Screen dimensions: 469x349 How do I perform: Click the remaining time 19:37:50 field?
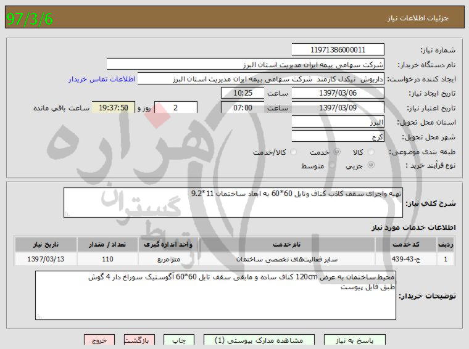coord(114,107)
